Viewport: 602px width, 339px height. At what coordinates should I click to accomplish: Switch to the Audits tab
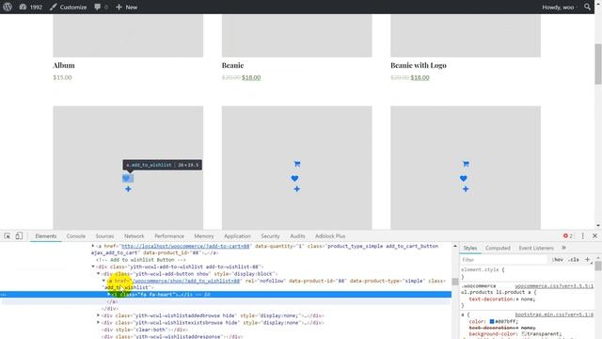(297, 236)
